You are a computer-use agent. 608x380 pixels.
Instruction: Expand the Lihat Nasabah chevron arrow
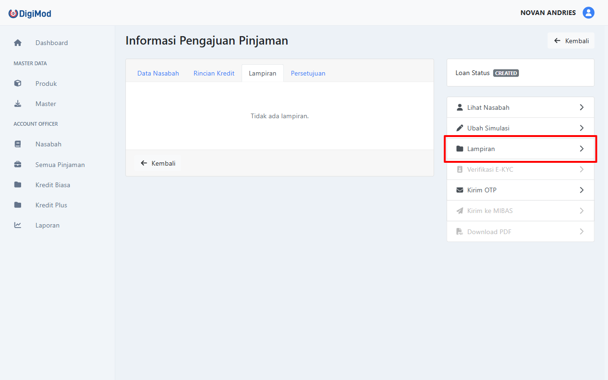click(582, 107)
